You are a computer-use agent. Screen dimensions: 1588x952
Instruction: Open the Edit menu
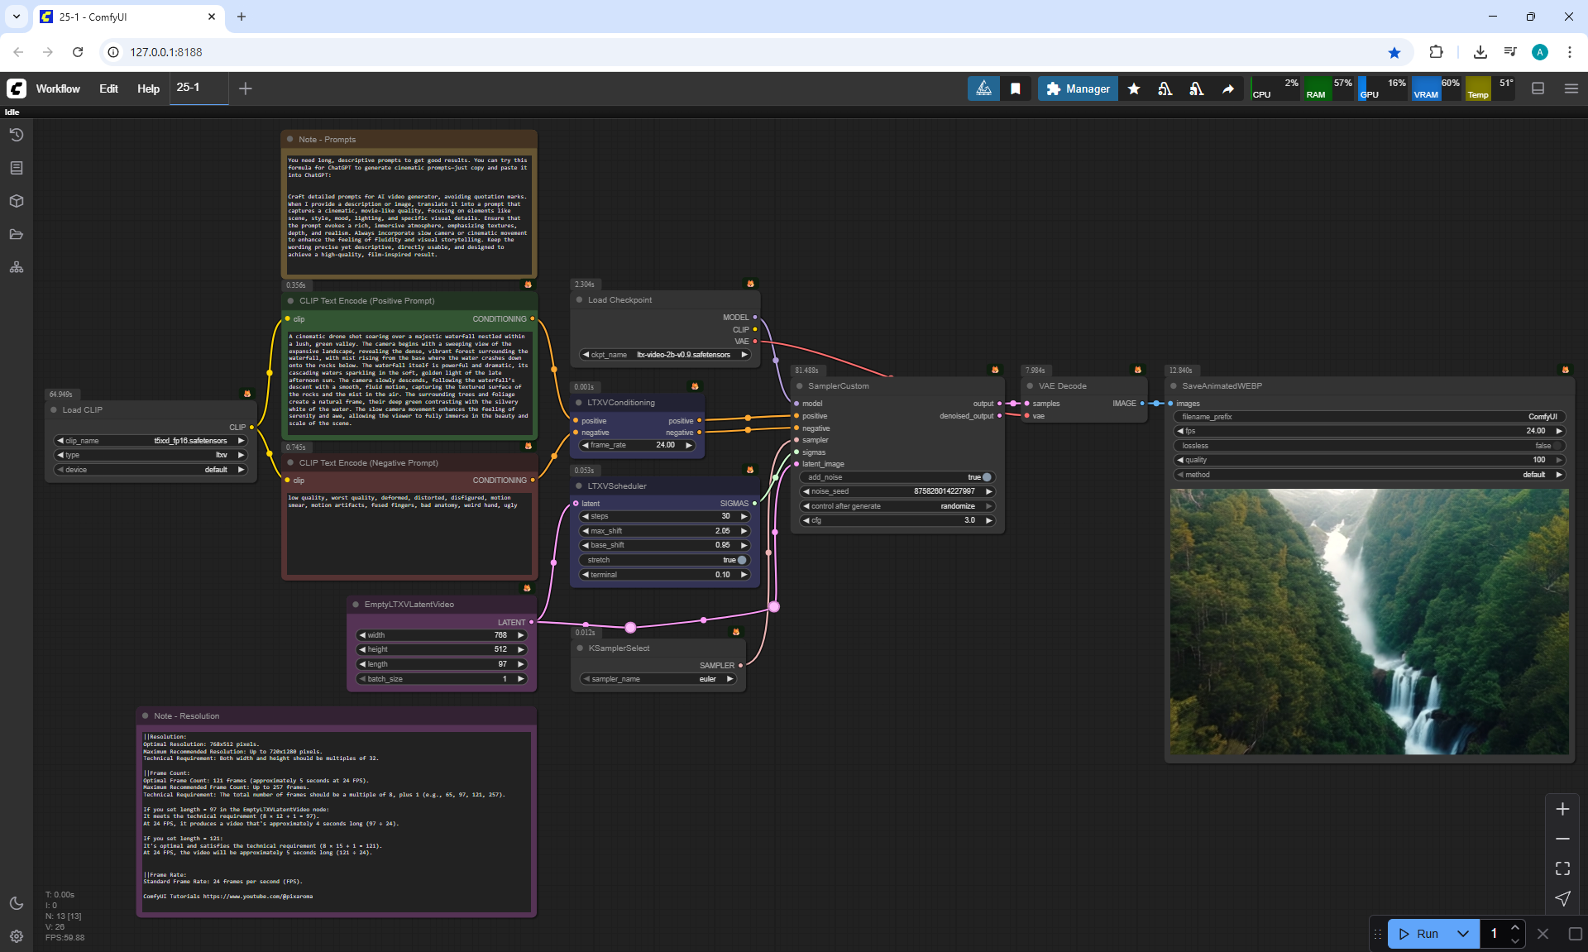(108, 89)
